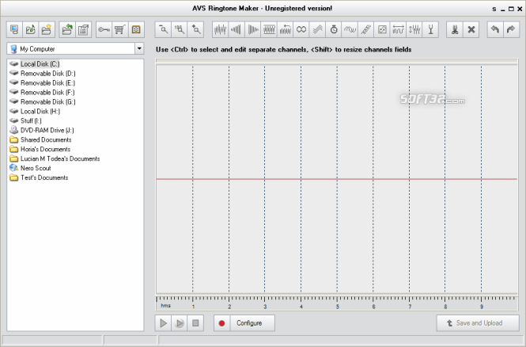Click the Configure button
Screen dimensions: 526x347
(x=252, y=323)
